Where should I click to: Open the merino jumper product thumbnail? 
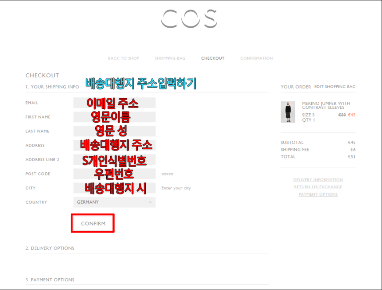coord(288,112)
